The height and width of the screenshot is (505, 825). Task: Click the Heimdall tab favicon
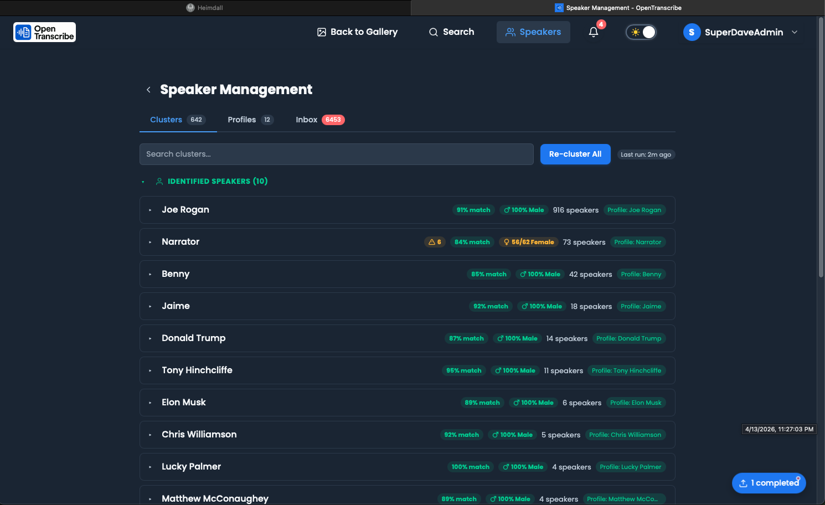click(190, 8)
